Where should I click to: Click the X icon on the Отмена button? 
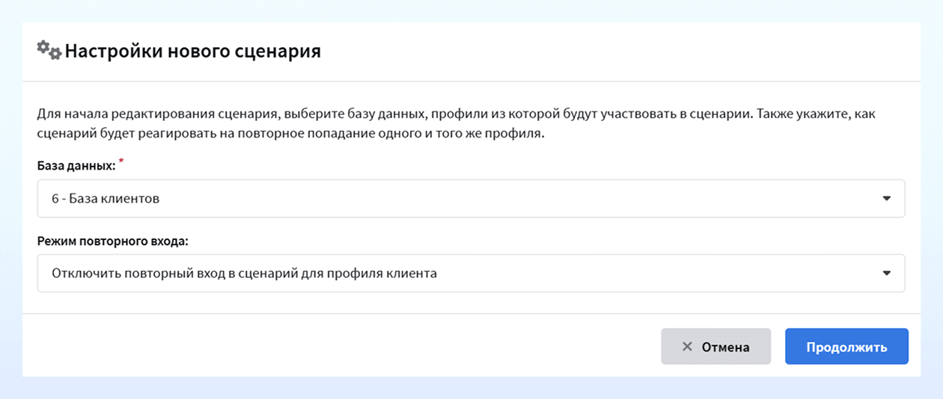point(687,347)
